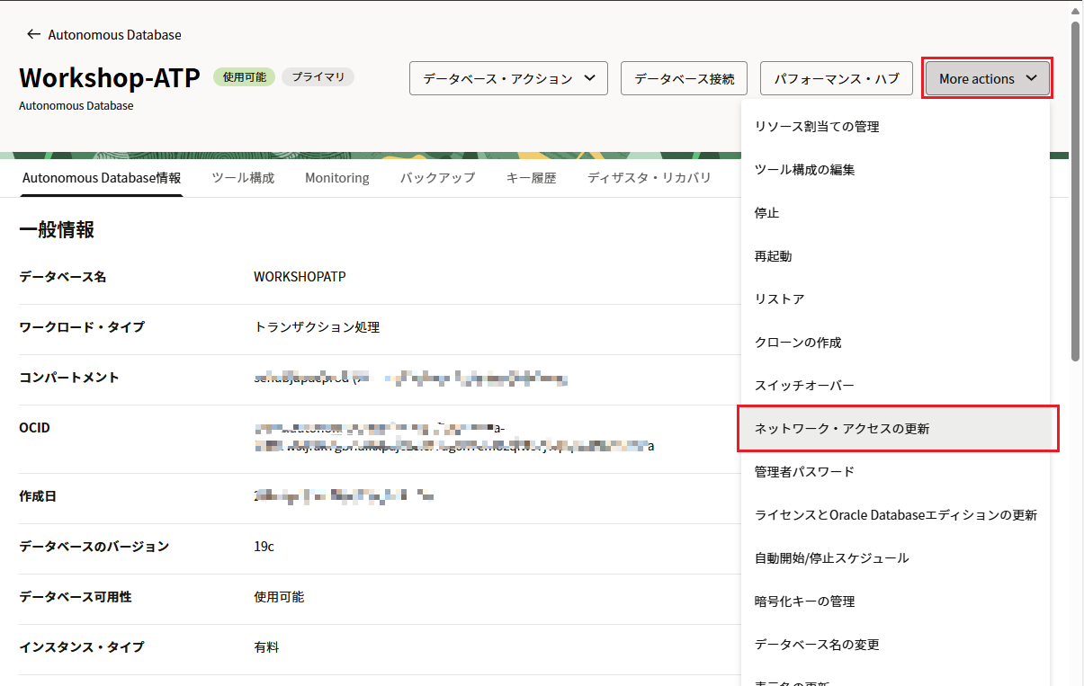Select リソース割当ての管理 from the menu
The height and width of the screenshot is (686, 1084).
pyautogui.click(x=816, y=127)
